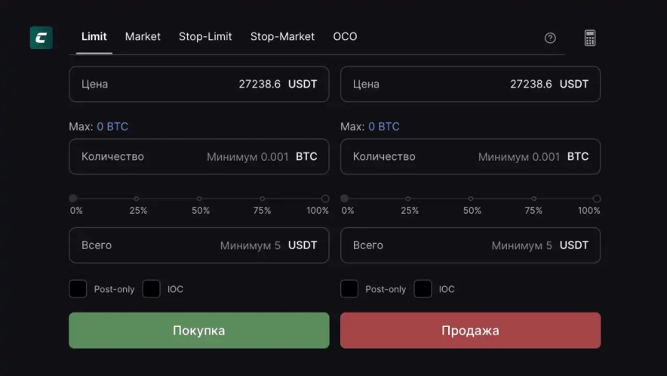Enable IOC checkbox in buy panel
667x376 pixels.
[x=152, y=288]
